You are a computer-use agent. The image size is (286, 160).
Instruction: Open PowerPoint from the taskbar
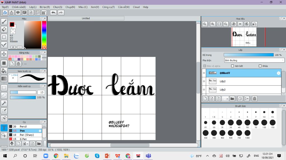coord(107,156)
